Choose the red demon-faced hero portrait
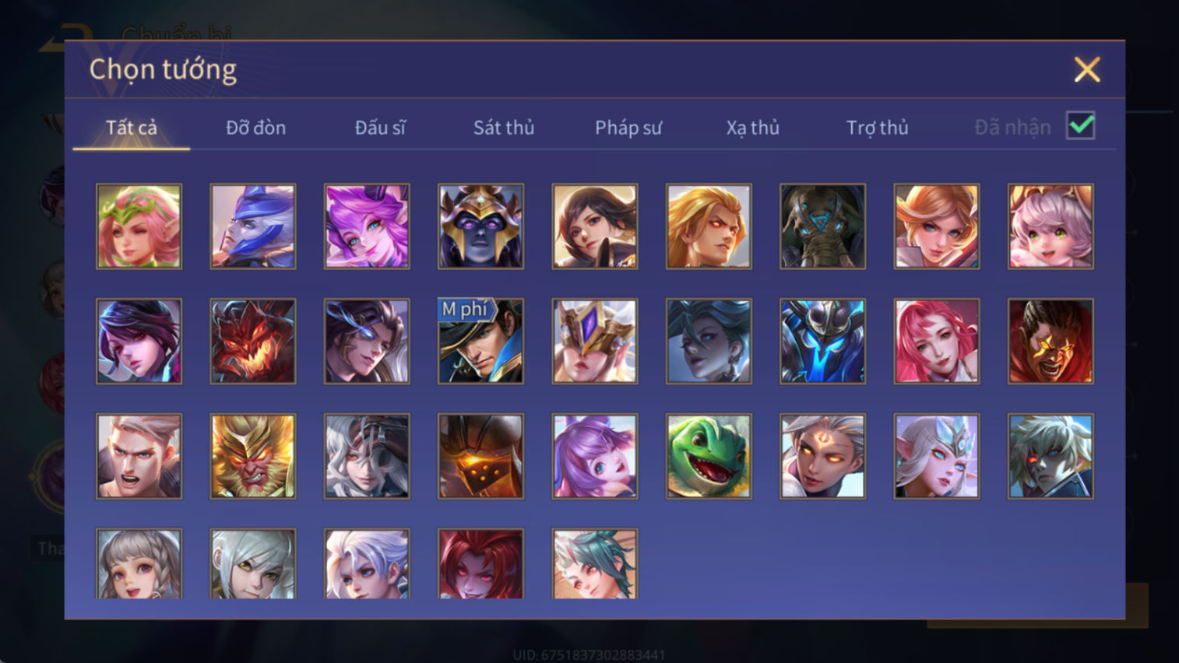The image size is (1179, 663). pos(253,341)
